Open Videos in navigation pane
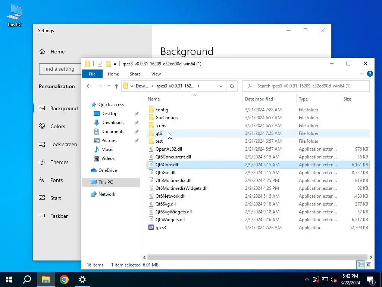Viewport: 382px width, 287px height. (108, 158)
